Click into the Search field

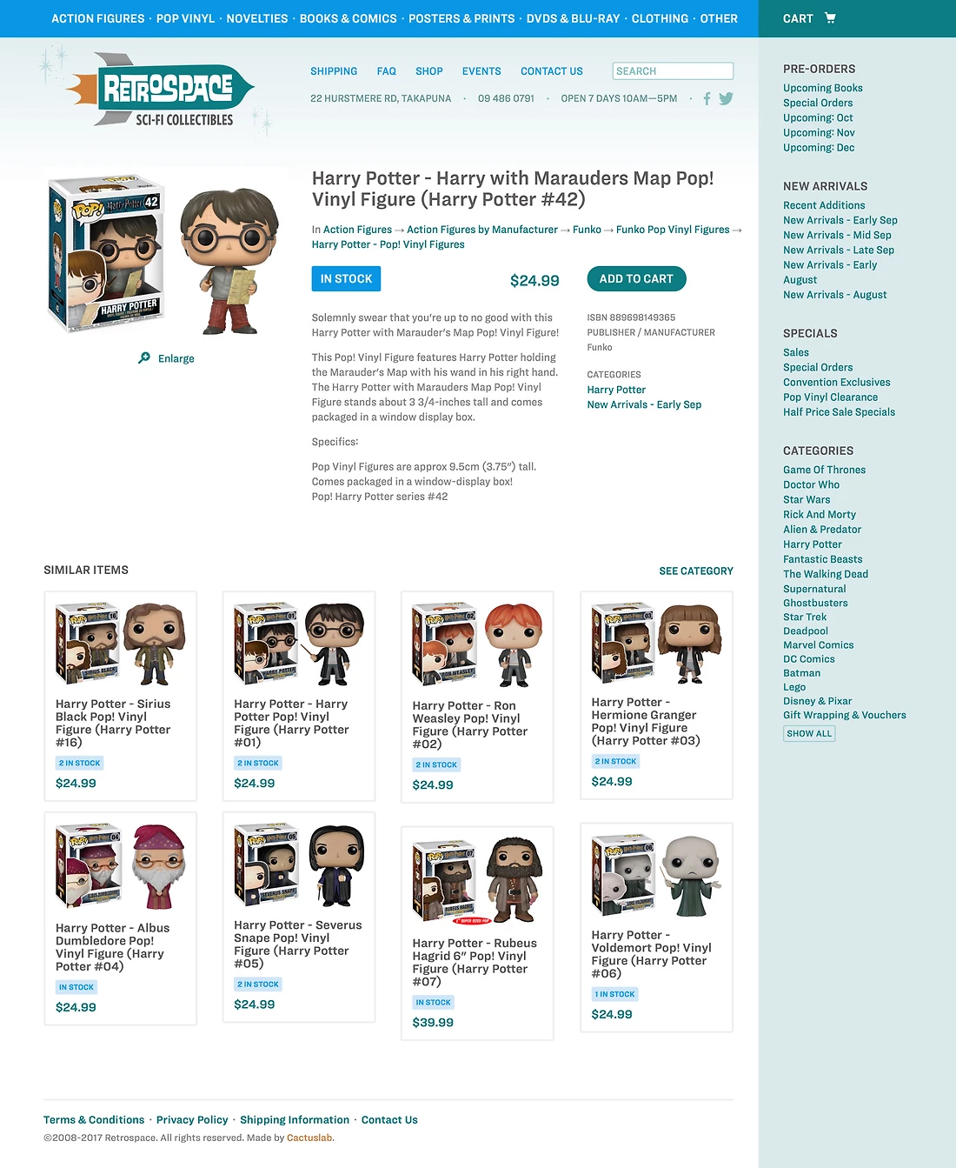pyautogui.click(x=673, y=71)
